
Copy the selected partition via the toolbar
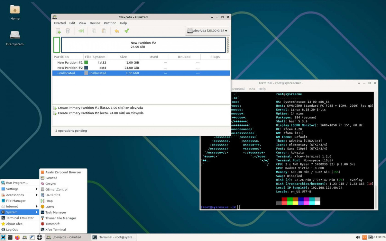pyautogui.click(x=93, y=31)
